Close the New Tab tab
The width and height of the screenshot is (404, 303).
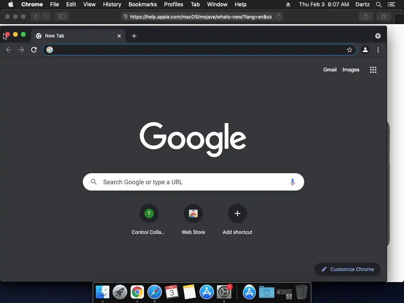(x=119, y=36)
